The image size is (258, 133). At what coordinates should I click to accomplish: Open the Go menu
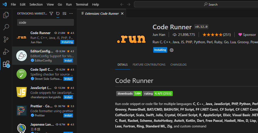60,5
